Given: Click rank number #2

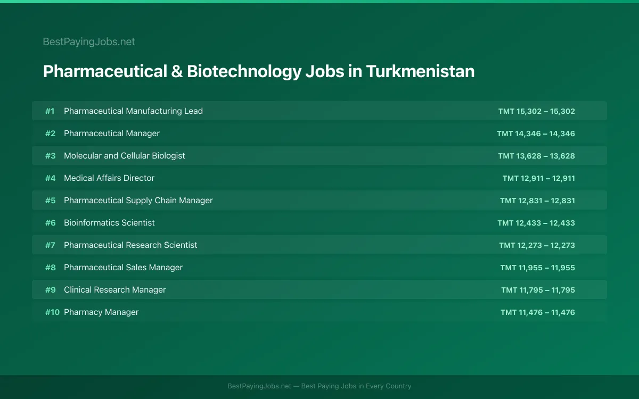Looking at the screenshot, I should coord(50,134).
